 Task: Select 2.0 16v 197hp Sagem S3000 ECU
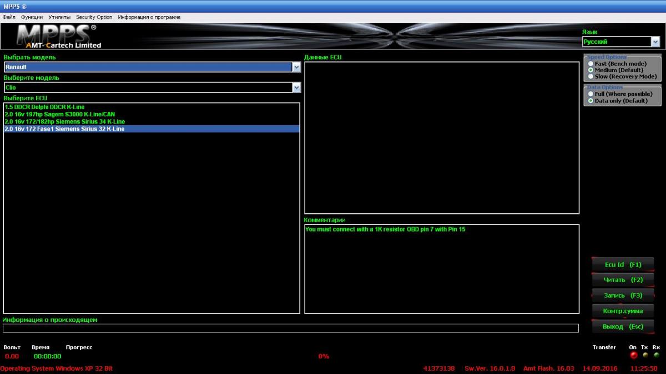click(x=152, y=114)
